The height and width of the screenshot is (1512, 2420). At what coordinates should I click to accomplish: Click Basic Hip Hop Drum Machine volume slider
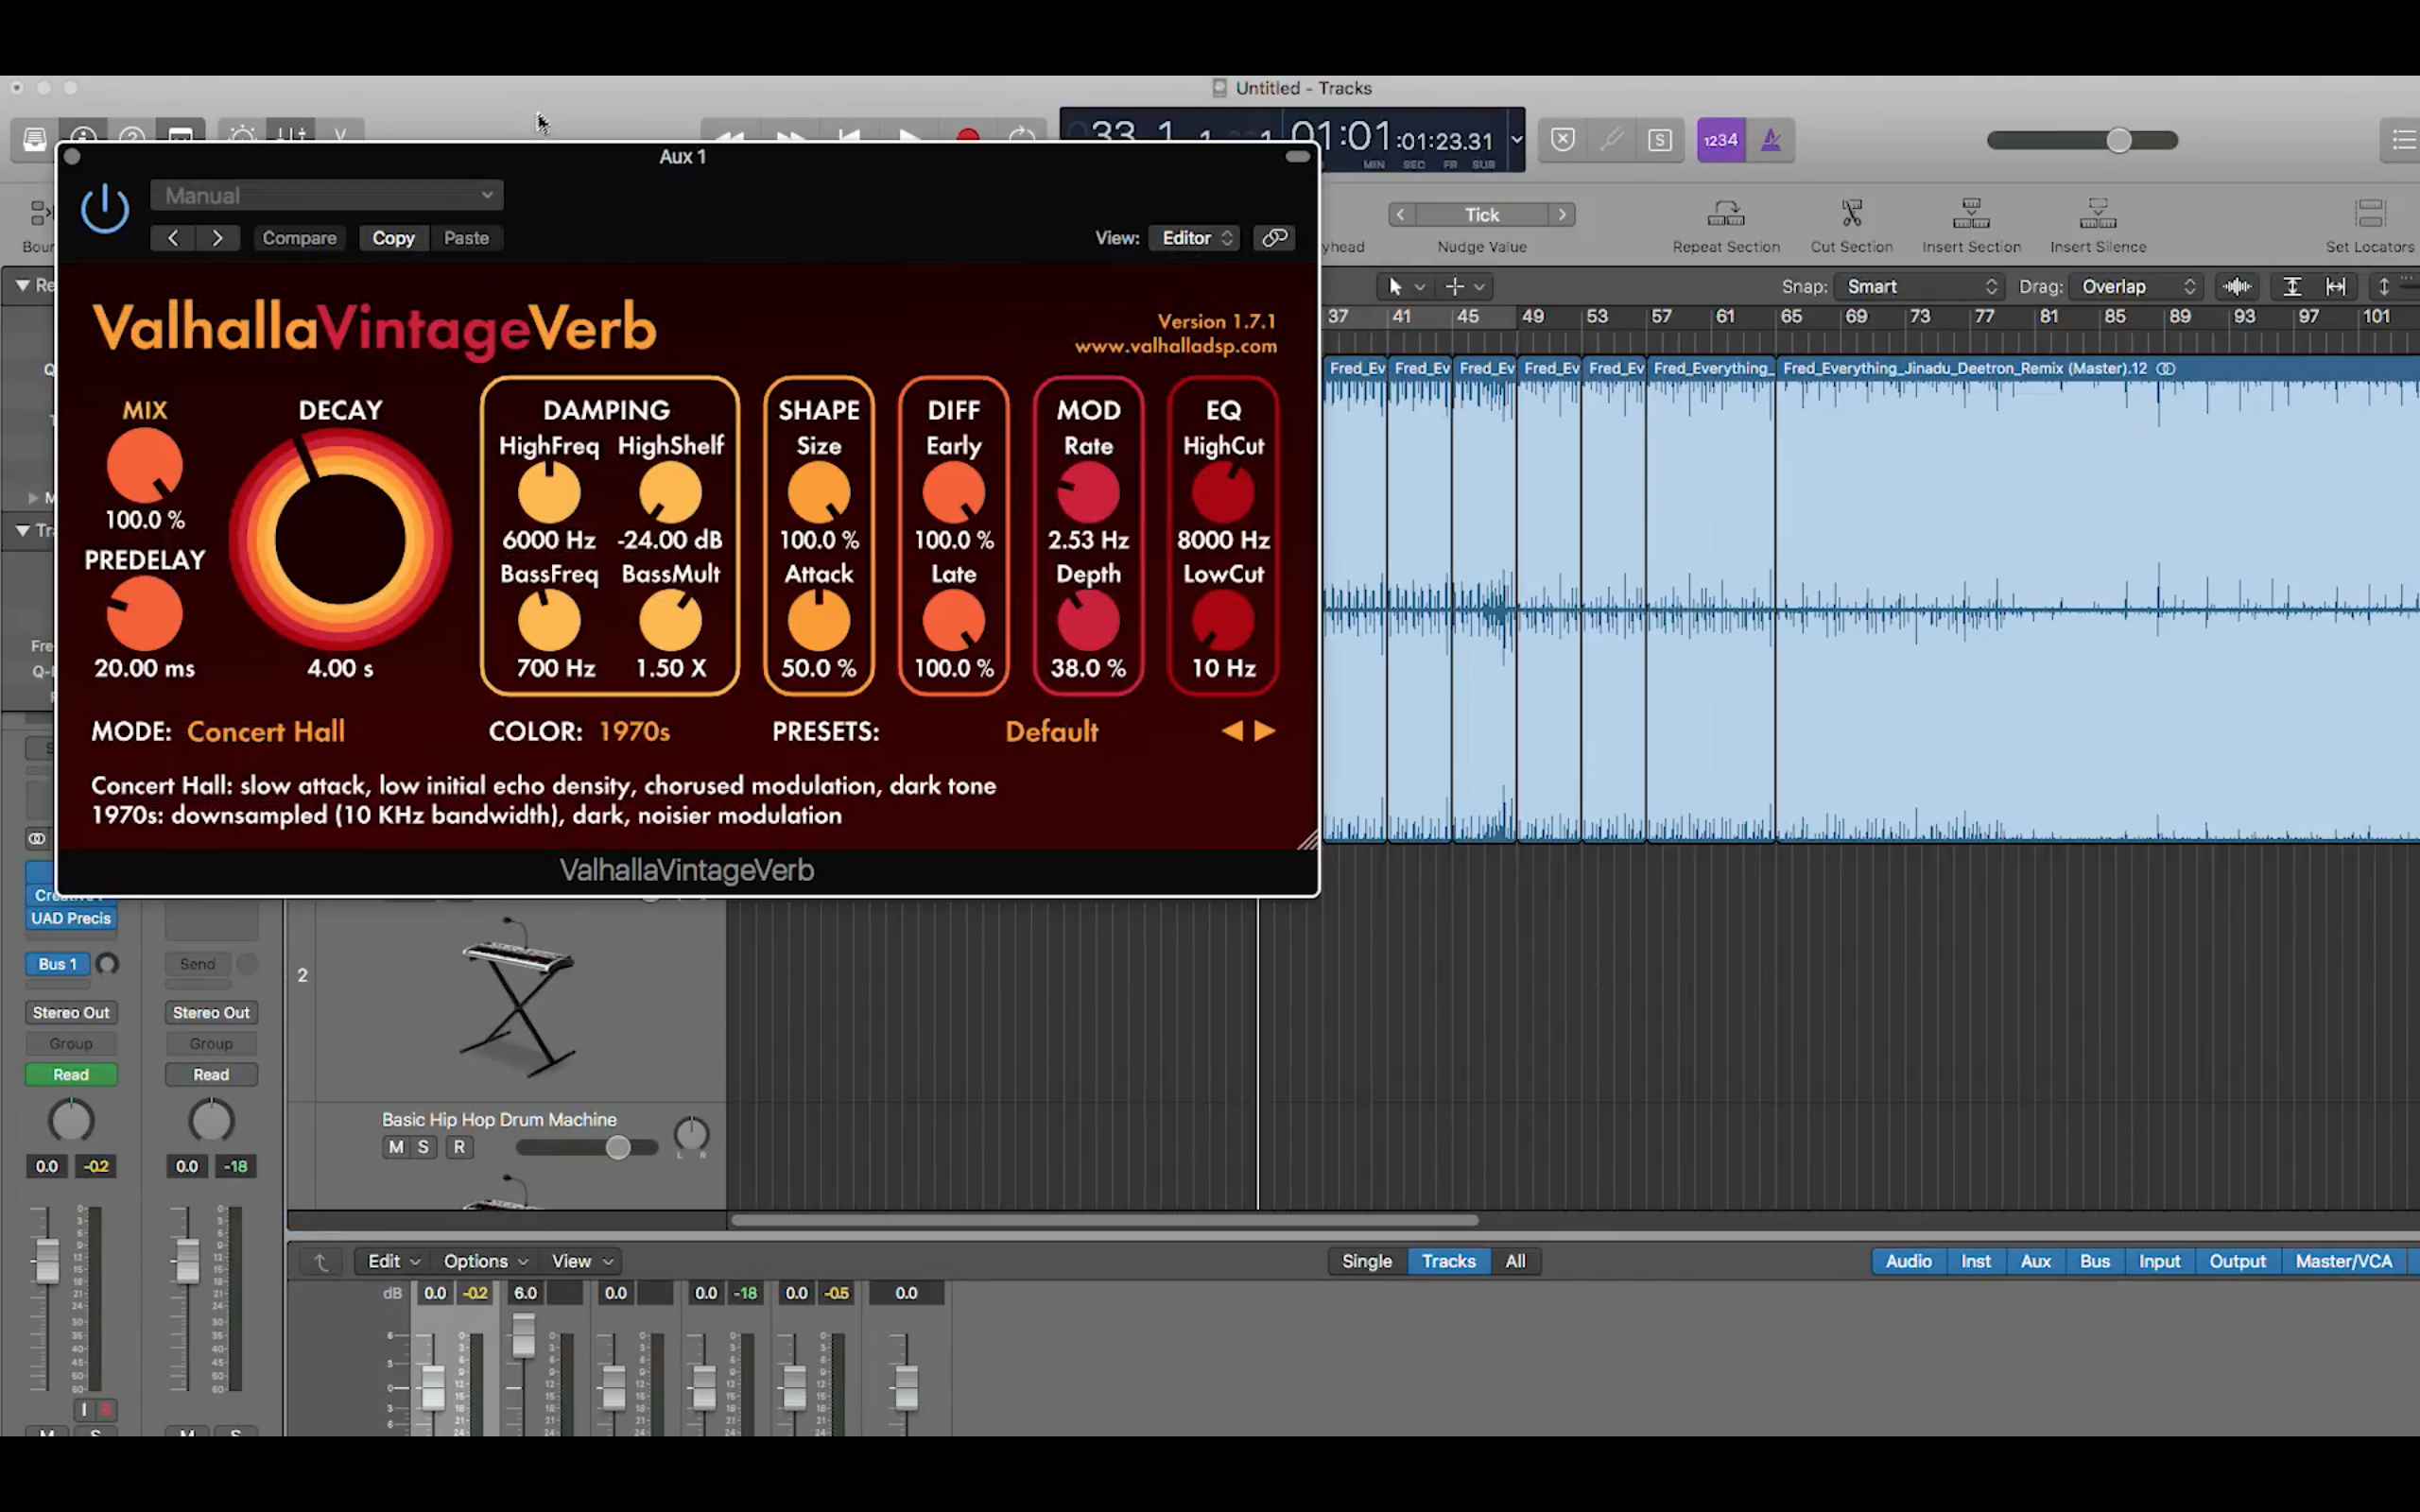coord(618,1147)
